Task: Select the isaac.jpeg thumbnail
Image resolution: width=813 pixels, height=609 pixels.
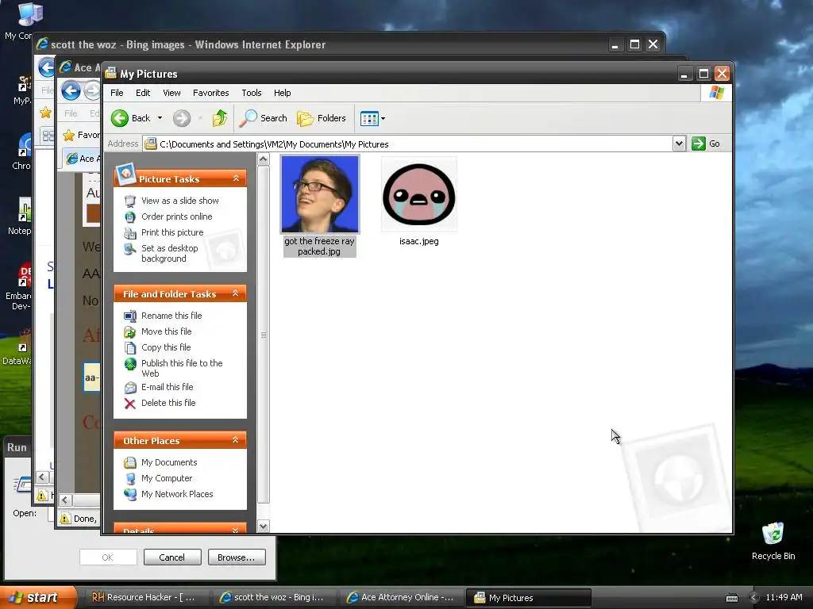Action: tap(419, 195)
